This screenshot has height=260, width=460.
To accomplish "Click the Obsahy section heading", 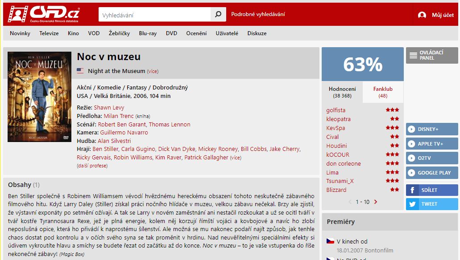I will click(x=19, y=185).
